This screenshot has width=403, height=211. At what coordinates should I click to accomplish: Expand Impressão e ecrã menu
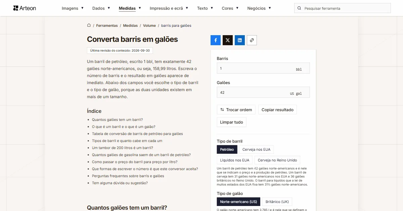coord(169,8)
